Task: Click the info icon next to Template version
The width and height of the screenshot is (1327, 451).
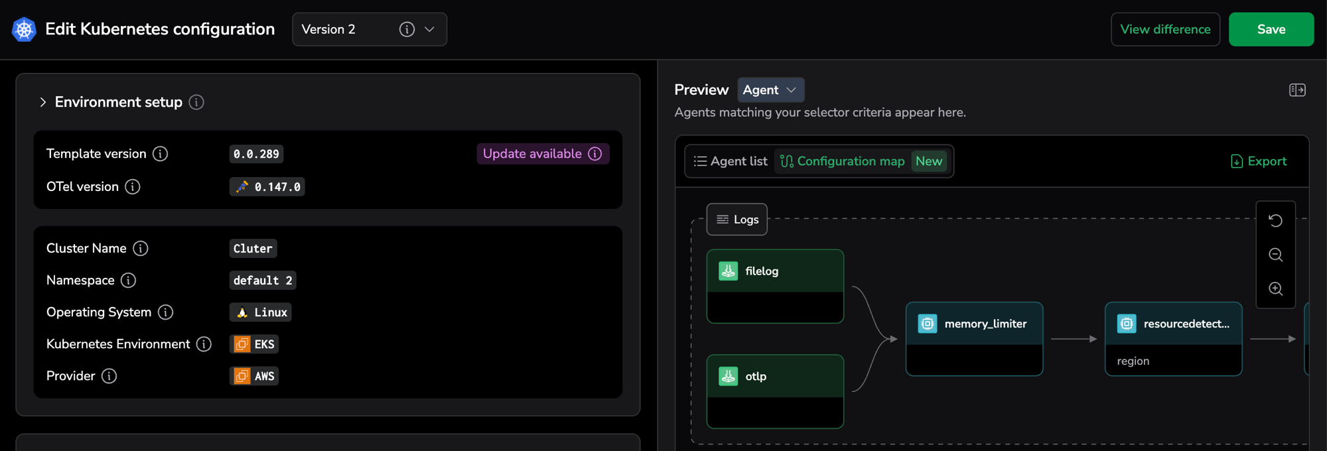Action: tap(161, 154)
